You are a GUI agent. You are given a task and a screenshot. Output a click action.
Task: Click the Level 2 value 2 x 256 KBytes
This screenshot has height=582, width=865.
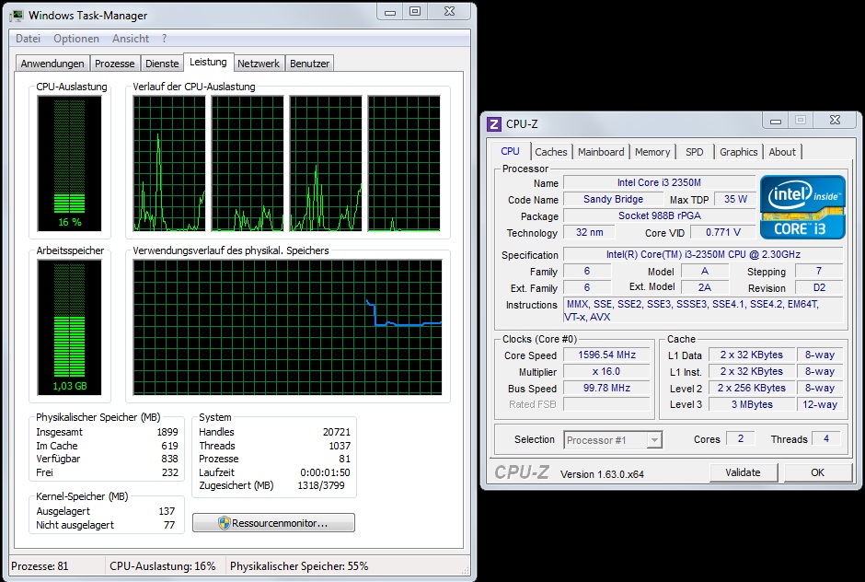pyautogui.click(x=752, y=389)
